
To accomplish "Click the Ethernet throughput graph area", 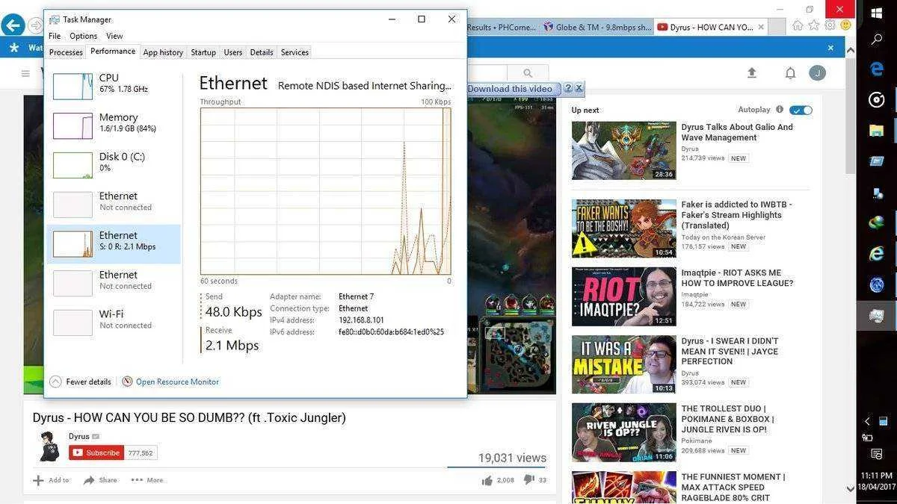I will click(x=326, y=191).
